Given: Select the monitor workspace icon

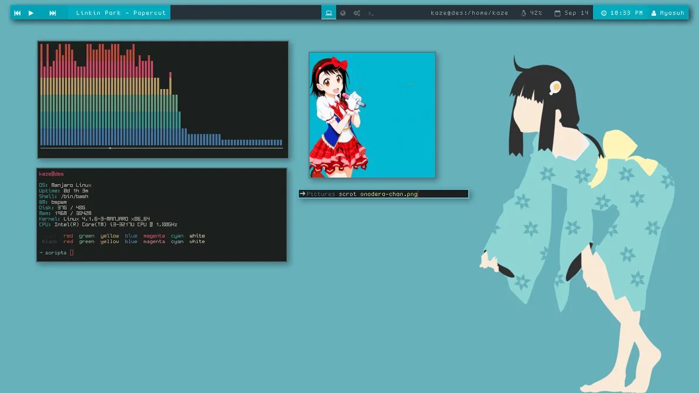Looking at the screenshot, I should point(328,12).
